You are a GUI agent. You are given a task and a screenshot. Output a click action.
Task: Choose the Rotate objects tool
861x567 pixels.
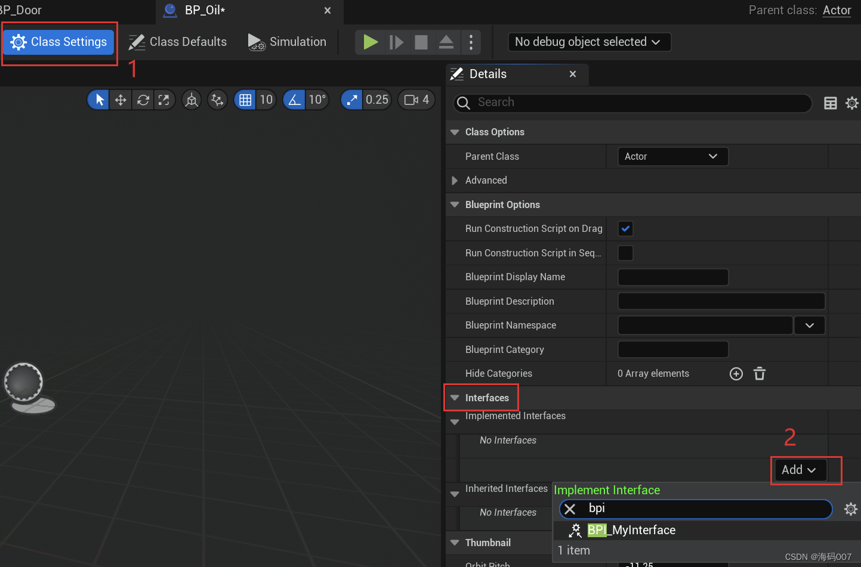tap(143, 100)
